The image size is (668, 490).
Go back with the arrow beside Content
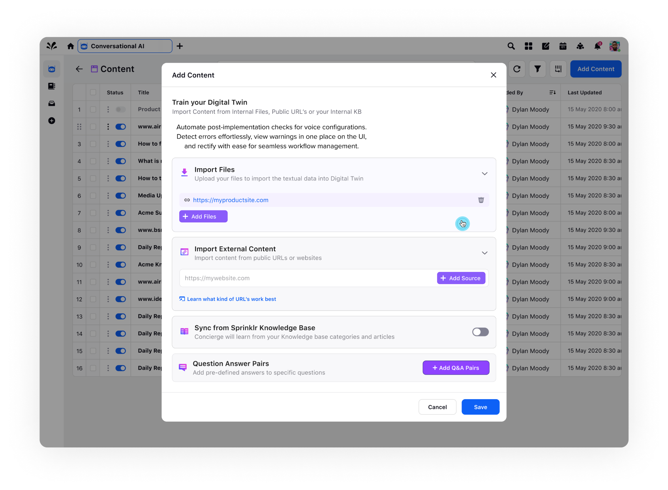point(79,69)
